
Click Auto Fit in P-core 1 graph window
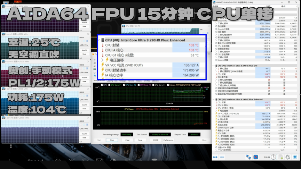84,50
